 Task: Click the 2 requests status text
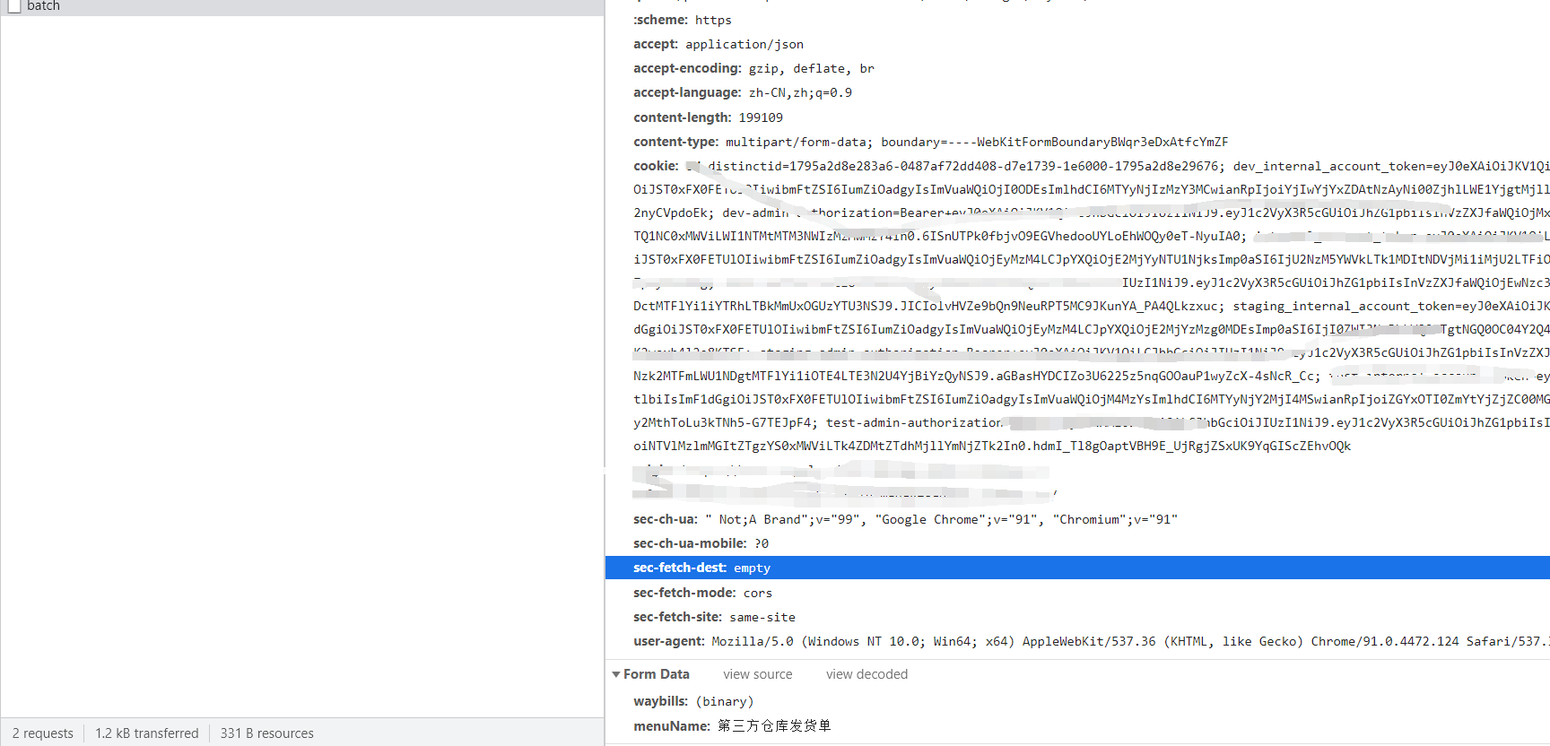[x=43, y=733]
